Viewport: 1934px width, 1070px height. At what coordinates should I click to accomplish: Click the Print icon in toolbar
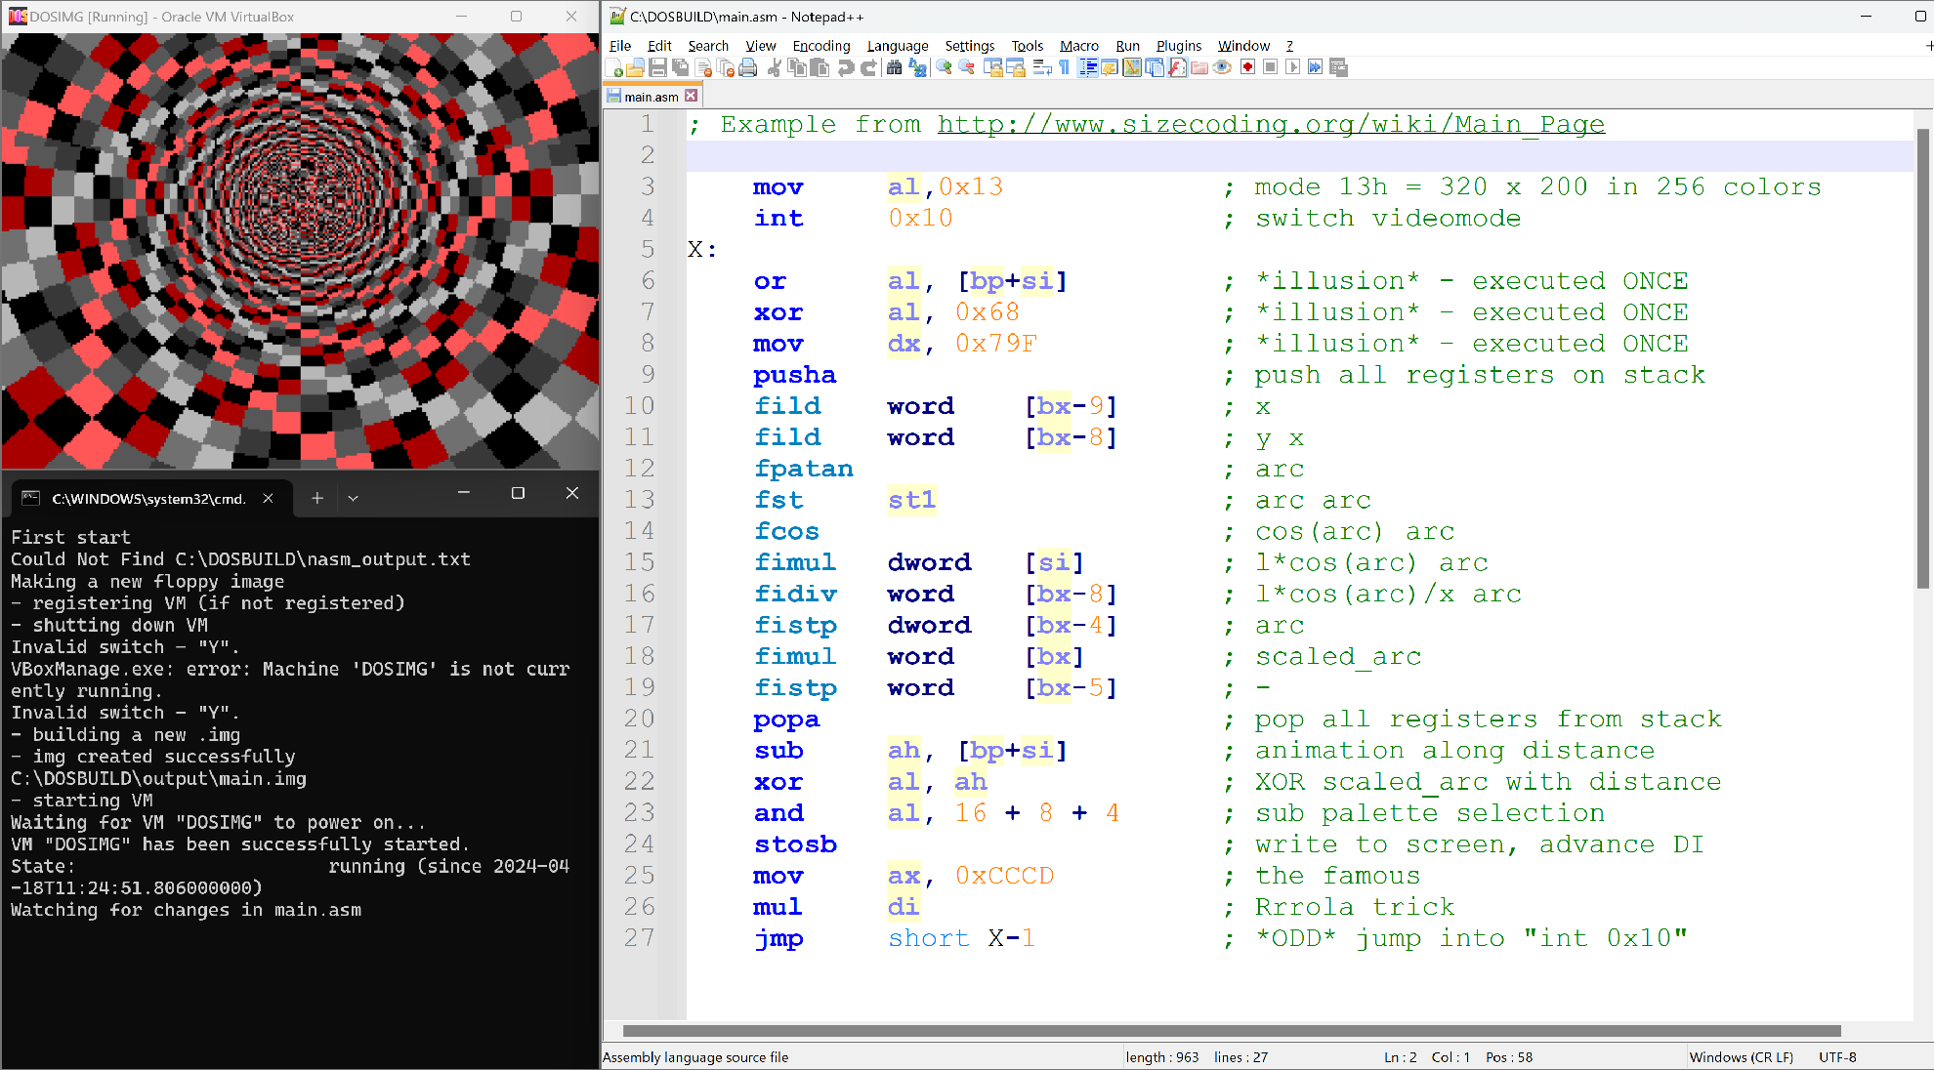[747, 67]
